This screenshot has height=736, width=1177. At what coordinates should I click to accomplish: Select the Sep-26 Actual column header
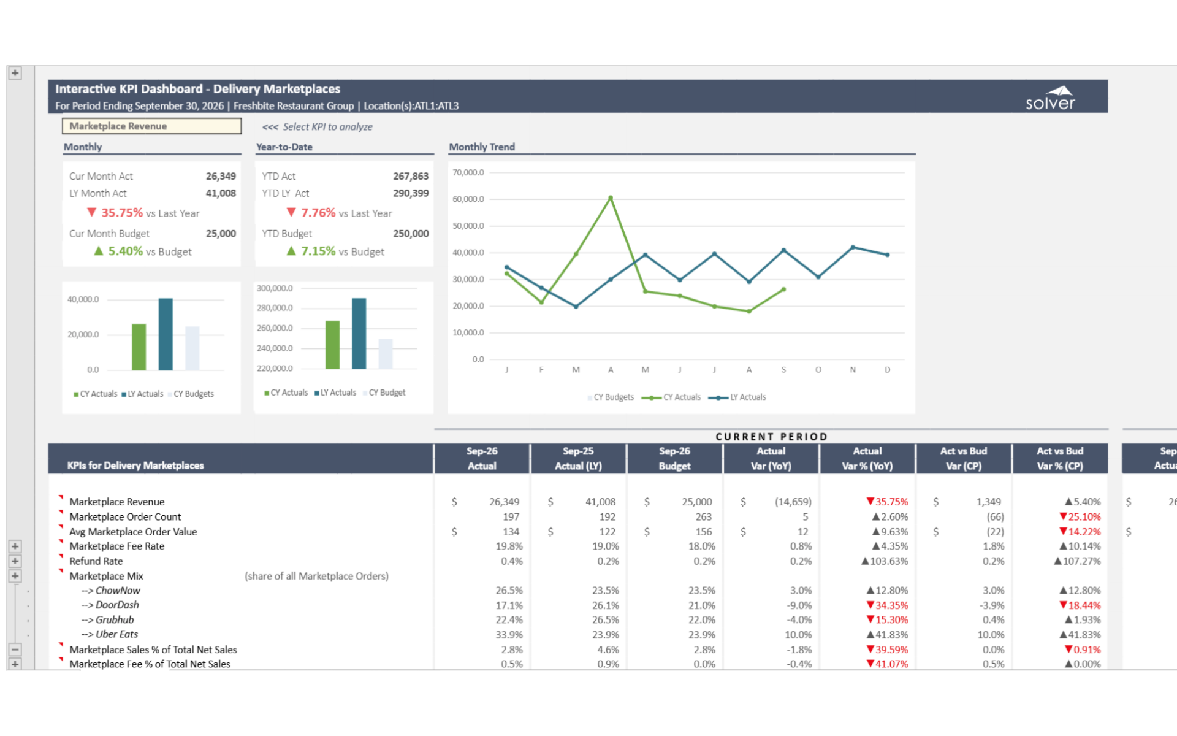(x=482, y=458)
